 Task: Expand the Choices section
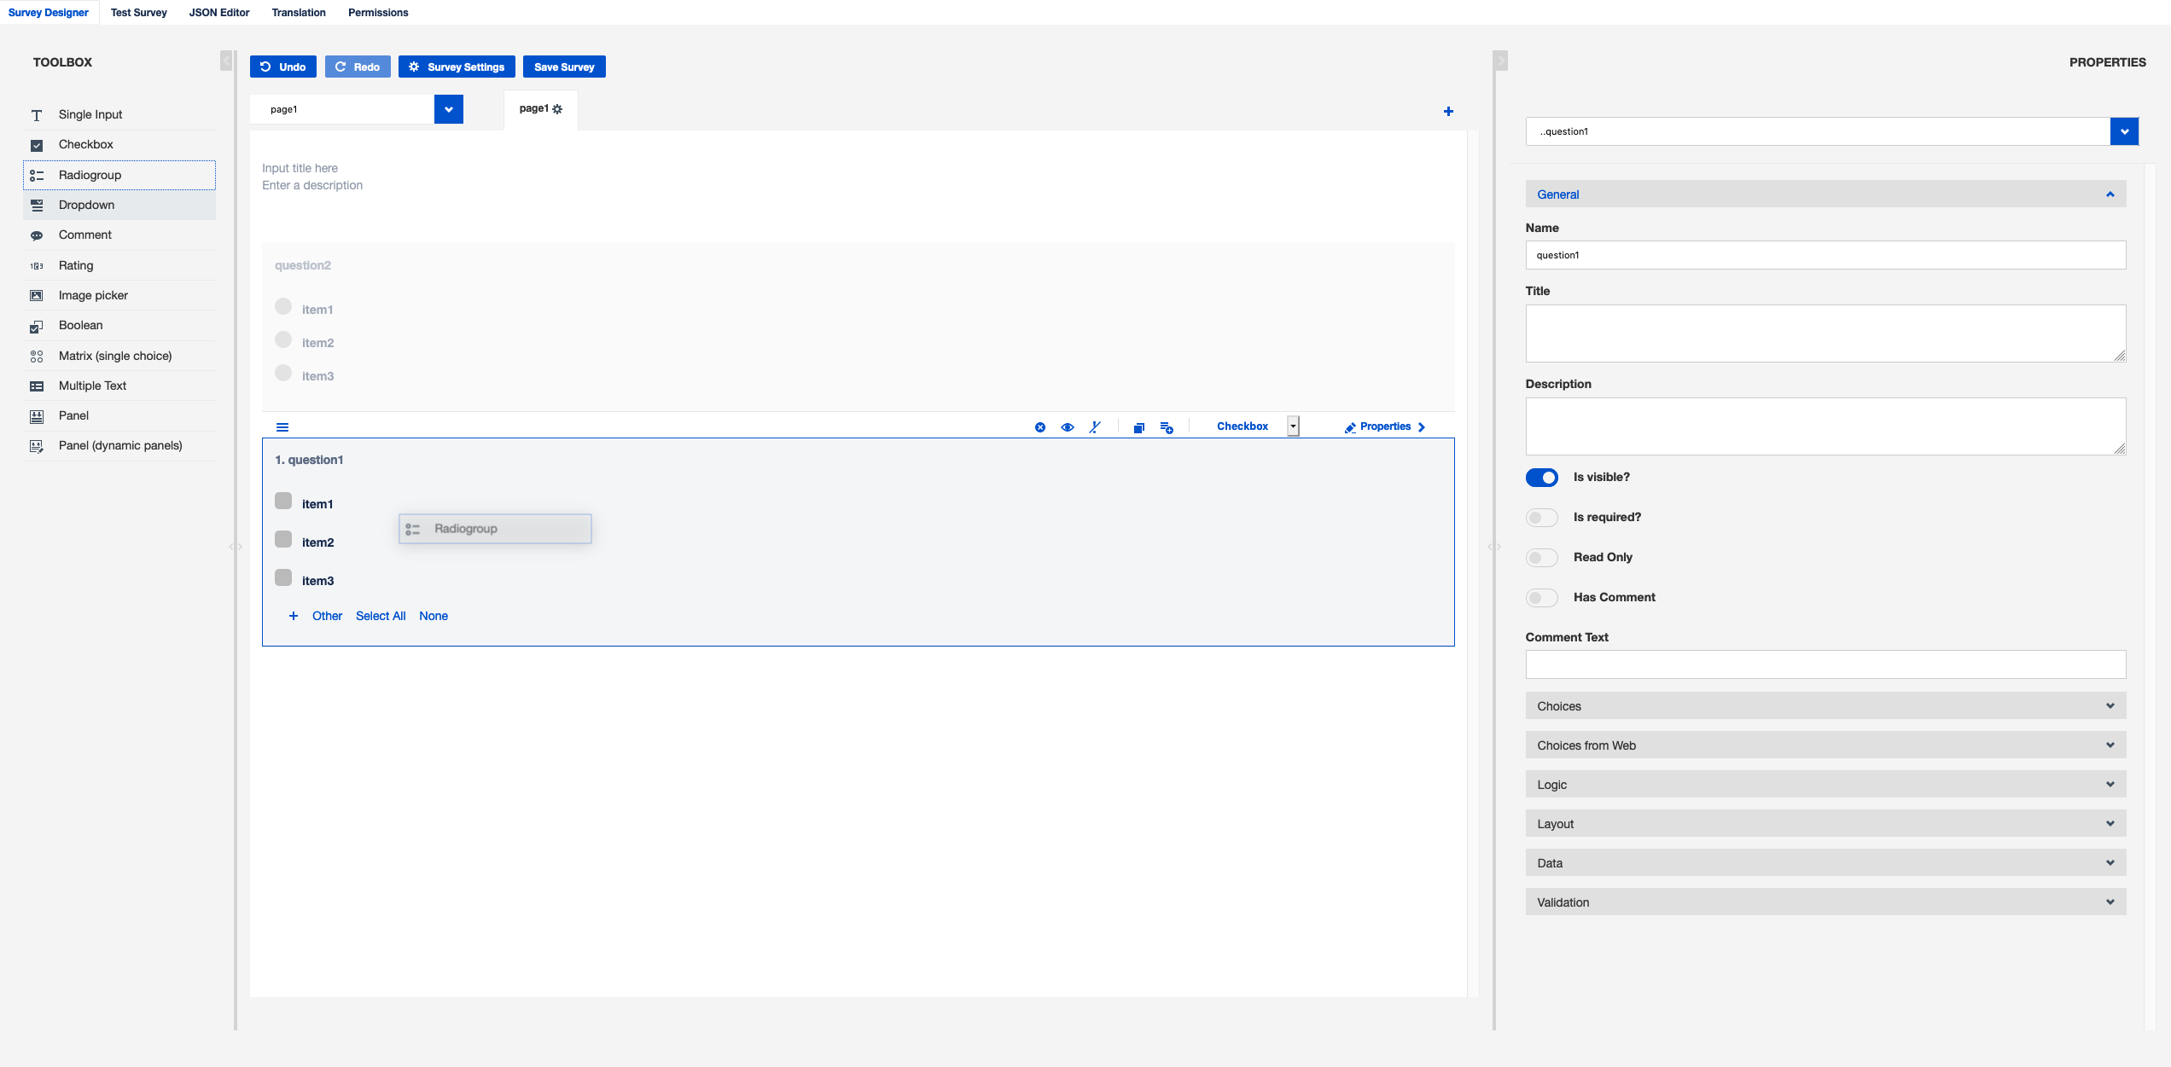coord(1825,706)
